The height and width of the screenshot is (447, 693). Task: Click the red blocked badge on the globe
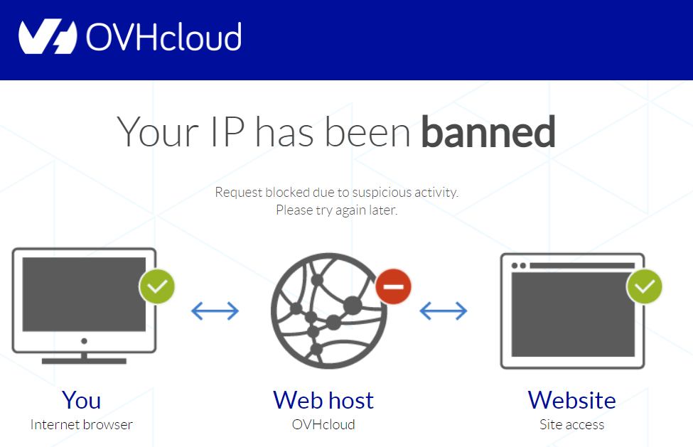point(393,286)
